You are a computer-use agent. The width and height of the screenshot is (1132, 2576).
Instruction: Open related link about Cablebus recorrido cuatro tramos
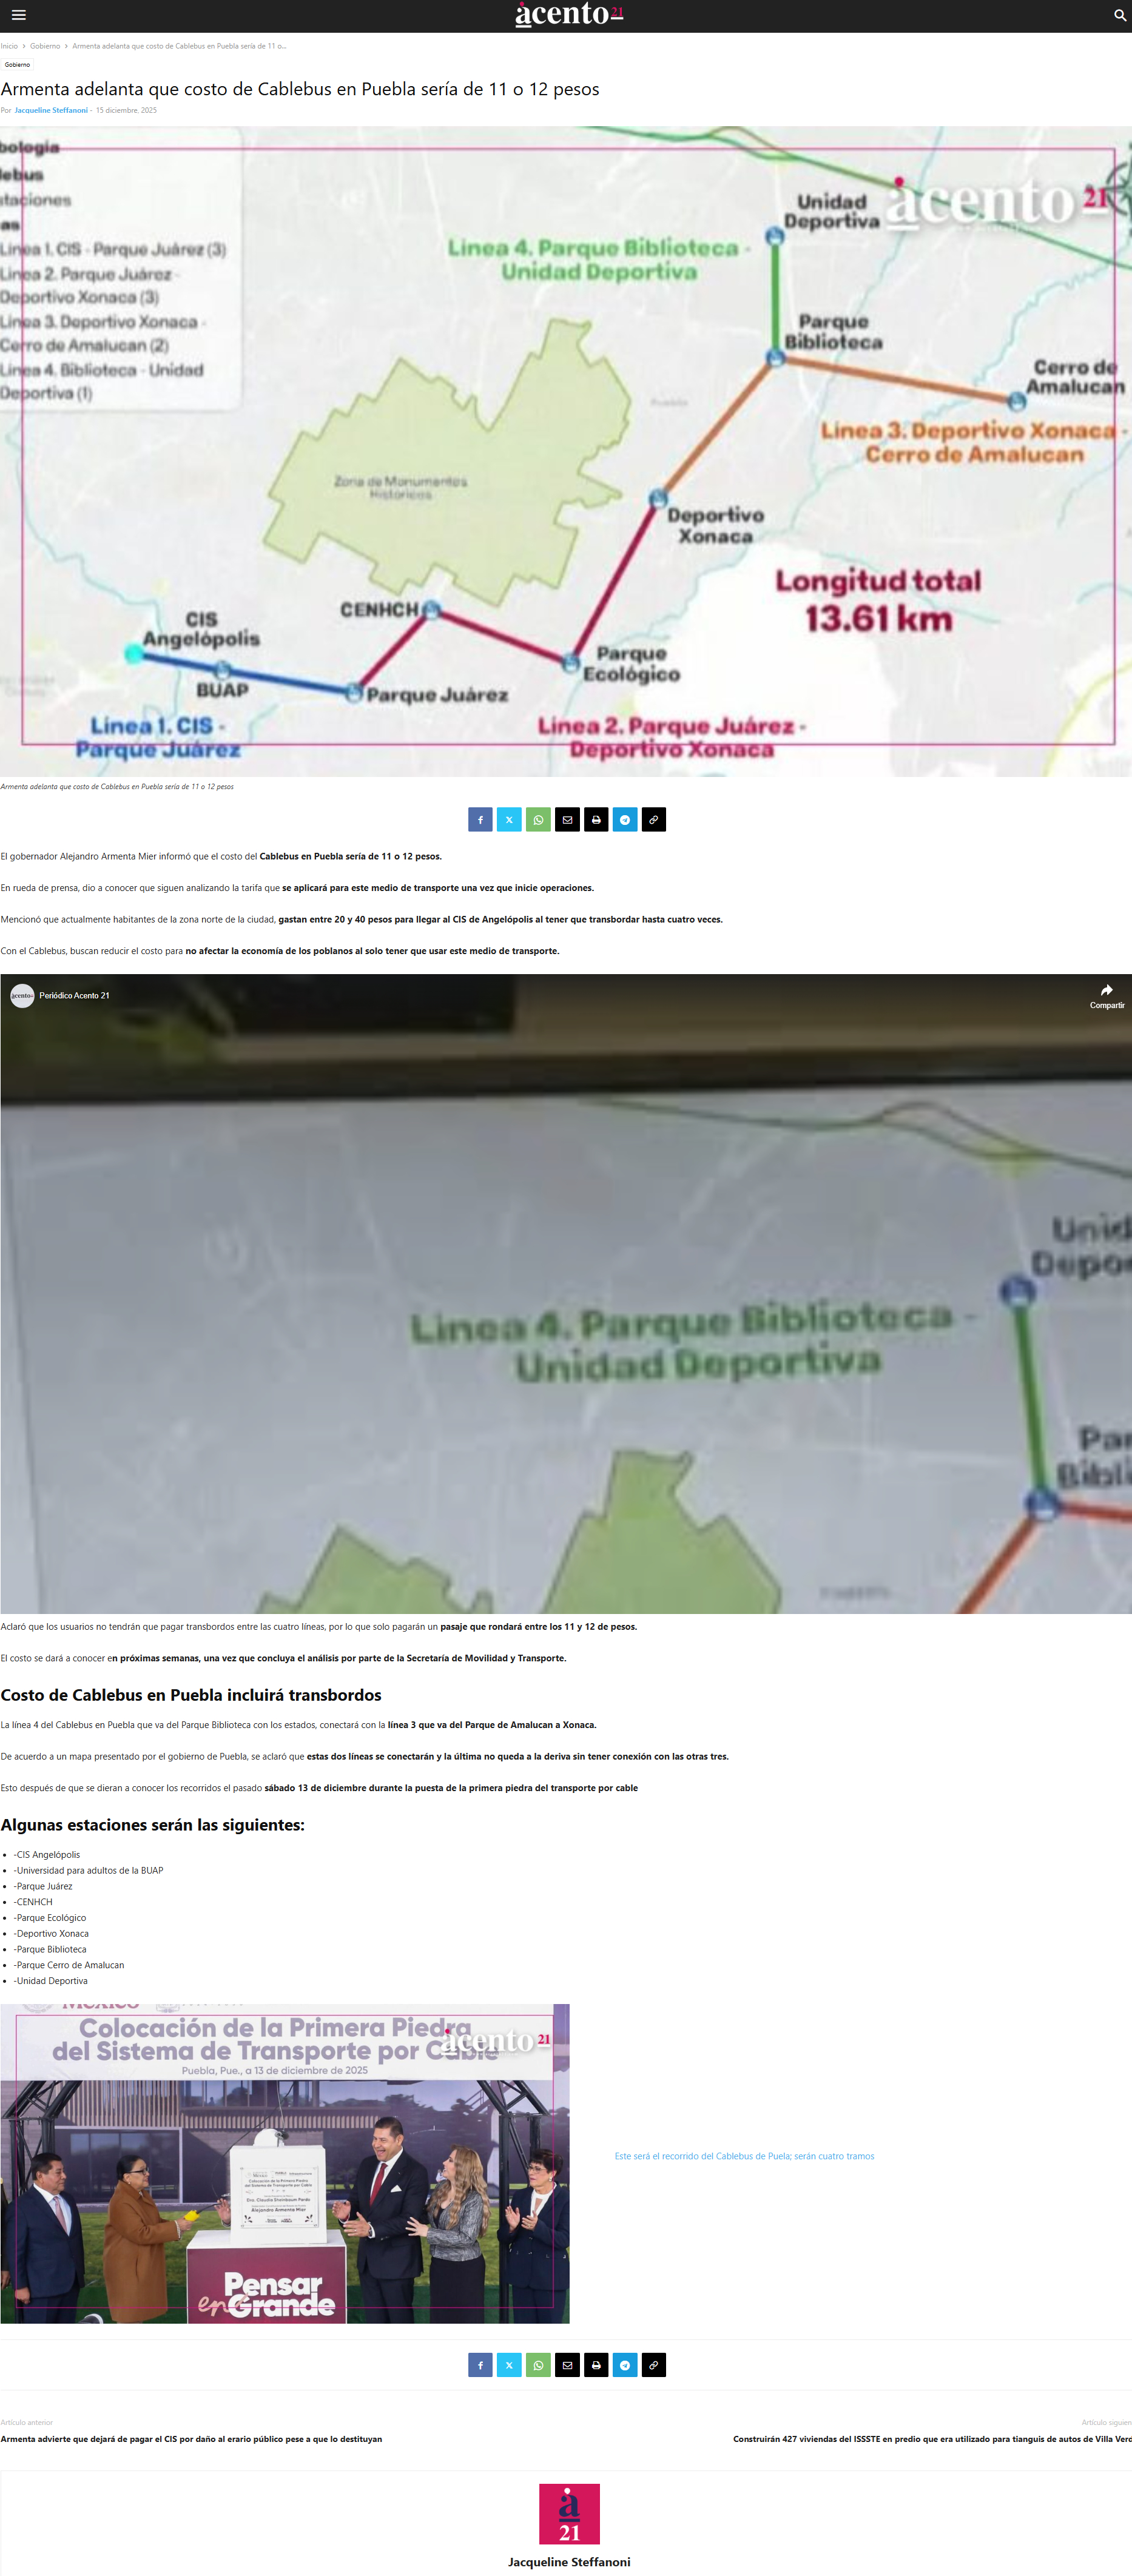coord(744,2156)
